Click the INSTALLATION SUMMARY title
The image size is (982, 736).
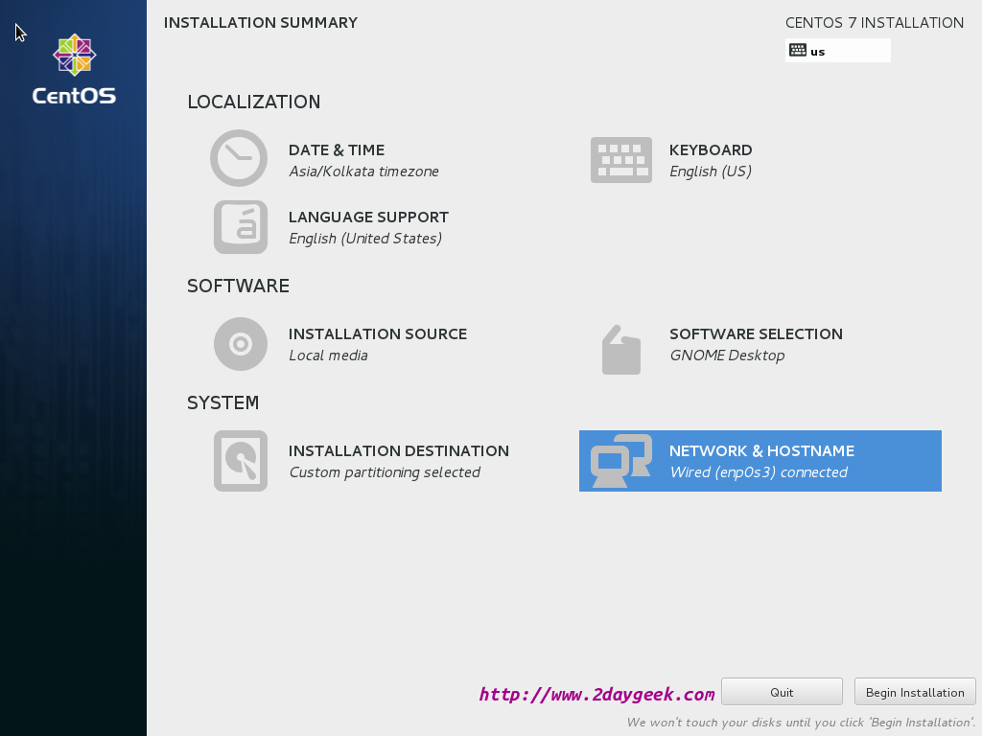[x=261, y=23]
